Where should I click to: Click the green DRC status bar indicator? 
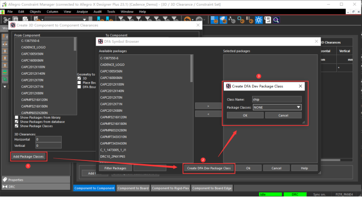point(295,194)
